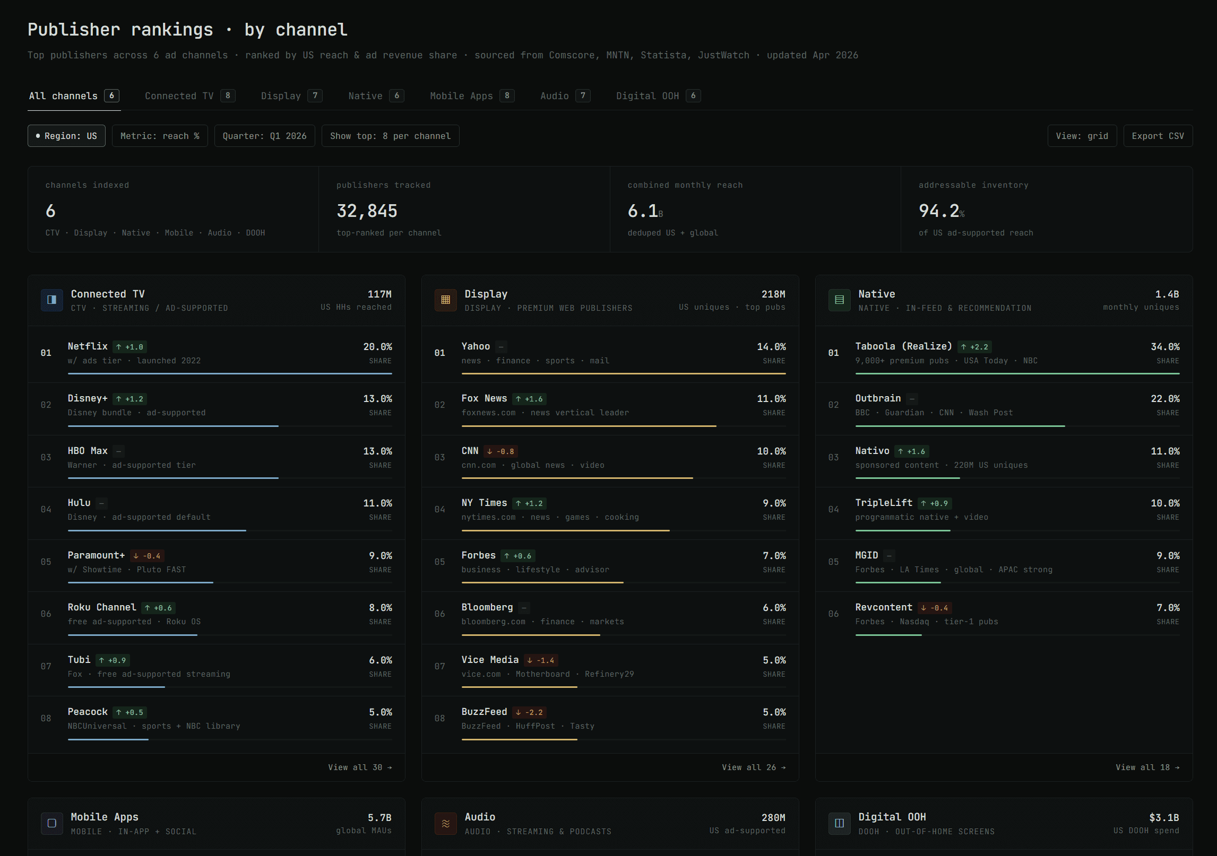Click the Connected TV channel icon
This screenshot has width=1217, height=856.
(x=52, y=300)
